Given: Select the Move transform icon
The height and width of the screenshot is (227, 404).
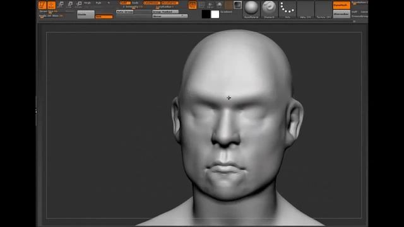Looking at the screenshot, I should [61, 4].
